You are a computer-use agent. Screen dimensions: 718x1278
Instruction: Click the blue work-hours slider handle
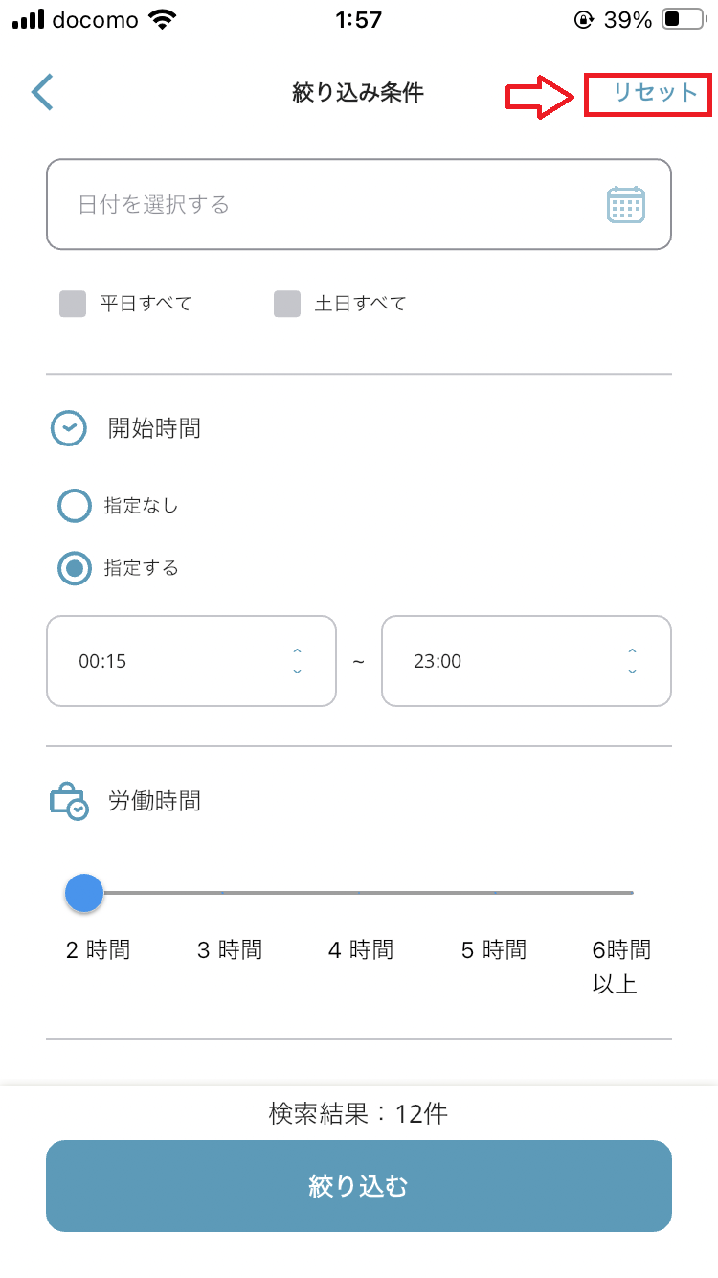[84, 893]
